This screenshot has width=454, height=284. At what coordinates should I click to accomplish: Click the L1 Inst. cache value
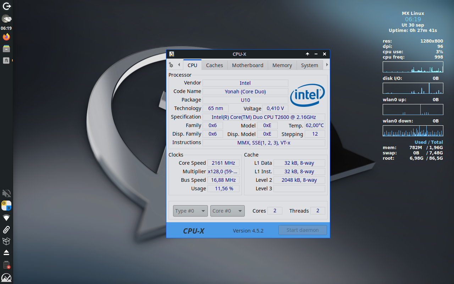pyautogui.click(x=299, y=171)
